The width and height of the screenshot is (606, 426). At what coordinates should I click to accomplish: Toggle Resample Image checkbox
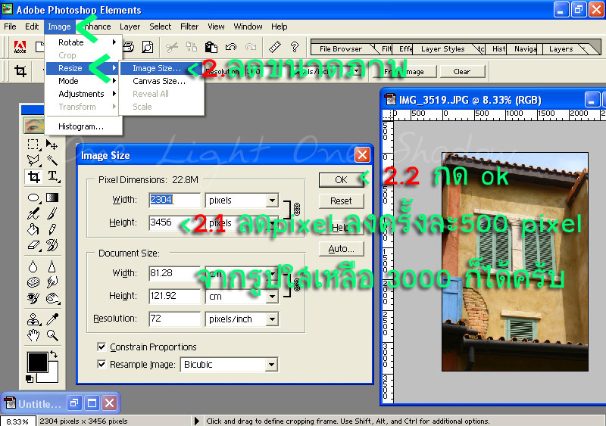pyautogui.click(x=102, y=364)
